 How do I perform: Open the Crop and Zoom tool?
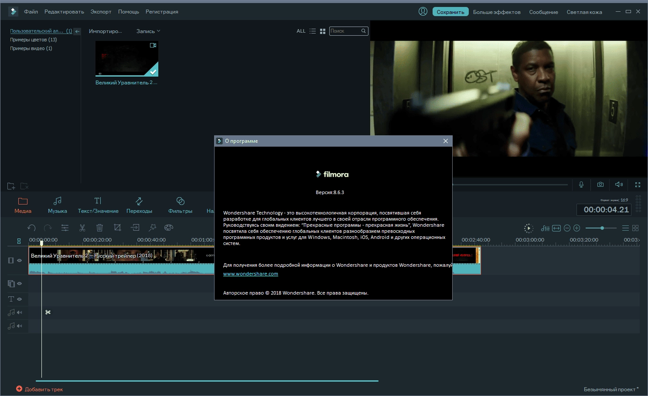[x=117, y=227]
